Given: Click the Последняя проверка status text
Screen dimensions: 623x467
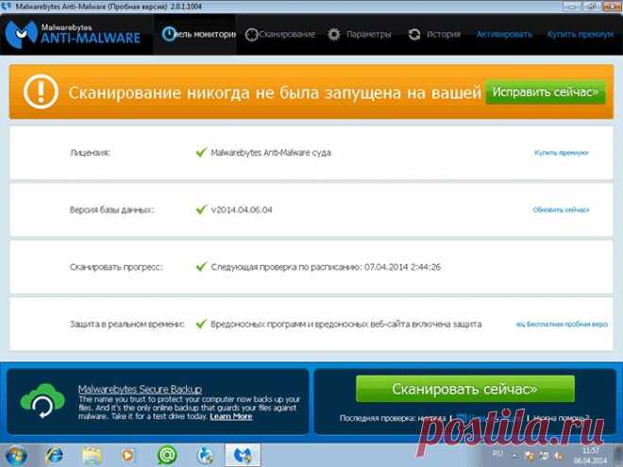Looking at the screenshot, I should pos(393,418).
